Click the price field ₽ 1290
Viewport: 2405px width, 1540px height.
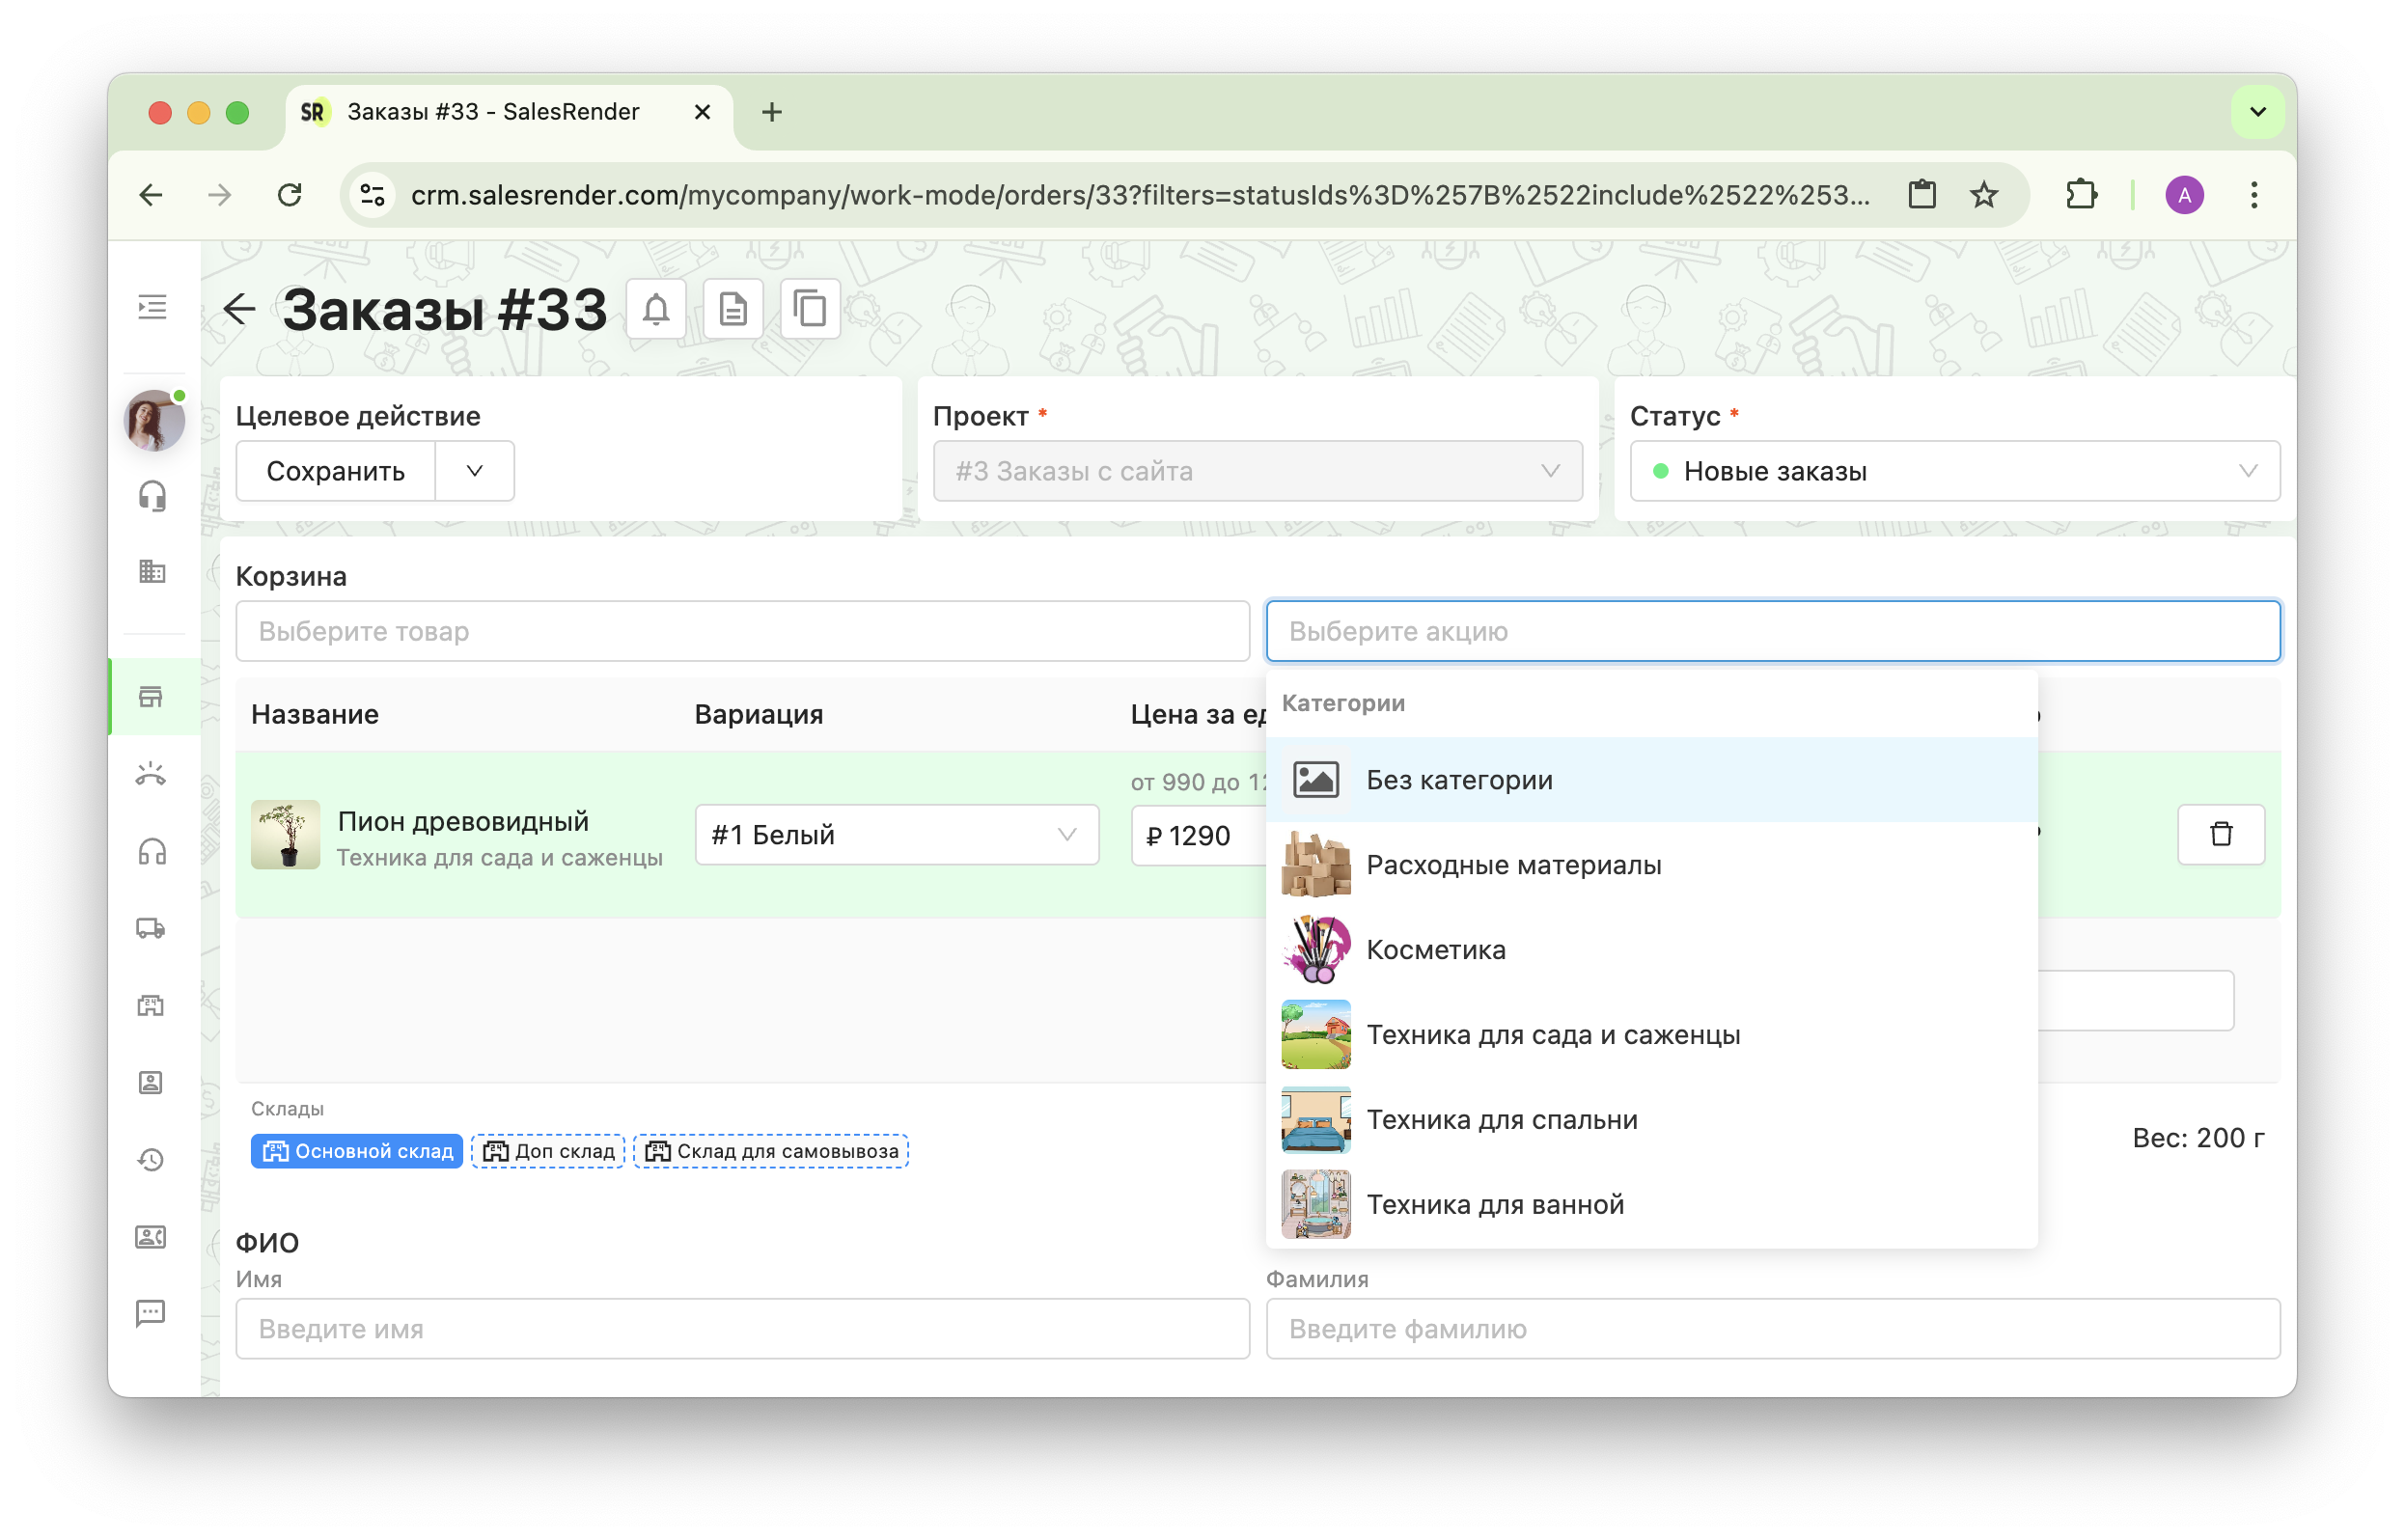[x=1200, y=835]
